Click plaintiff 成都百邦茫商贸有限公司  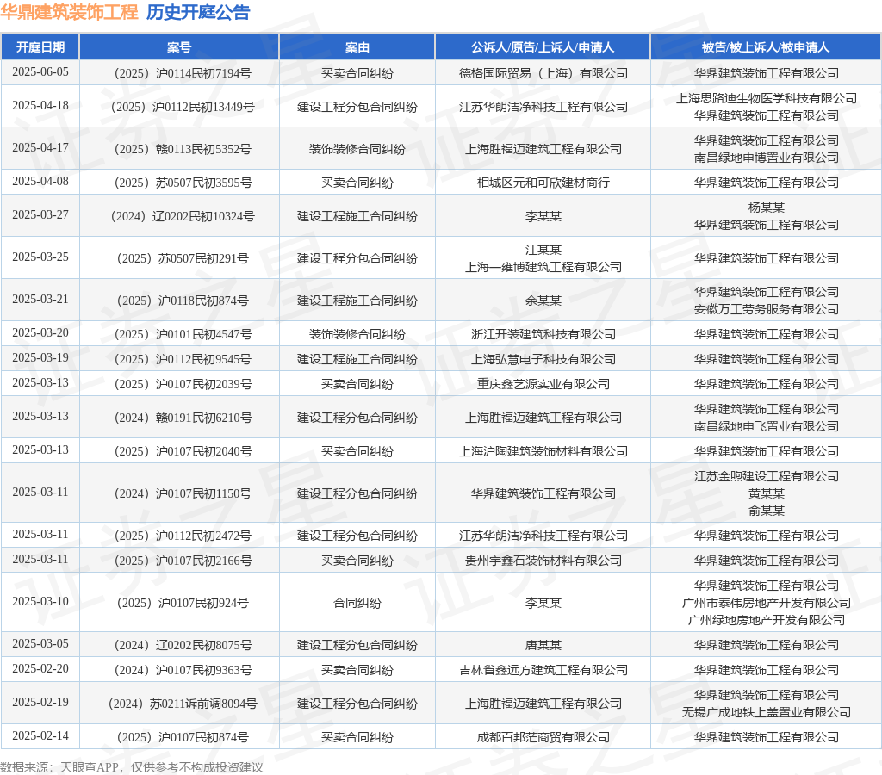coord(543,737)
